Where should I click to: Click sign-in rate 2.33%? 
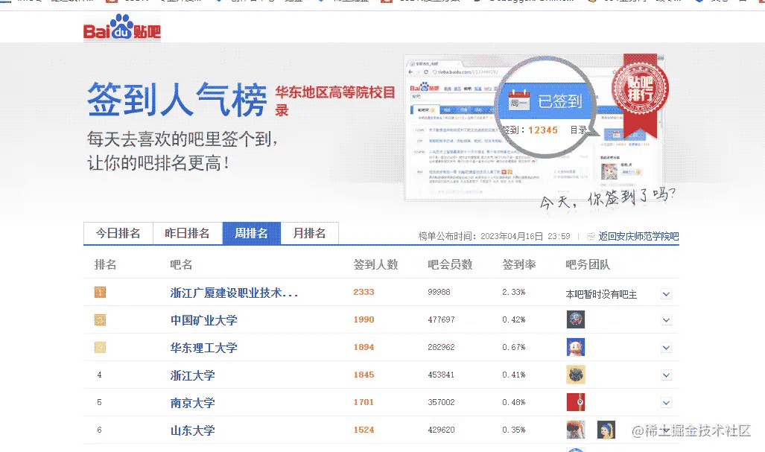514,292
